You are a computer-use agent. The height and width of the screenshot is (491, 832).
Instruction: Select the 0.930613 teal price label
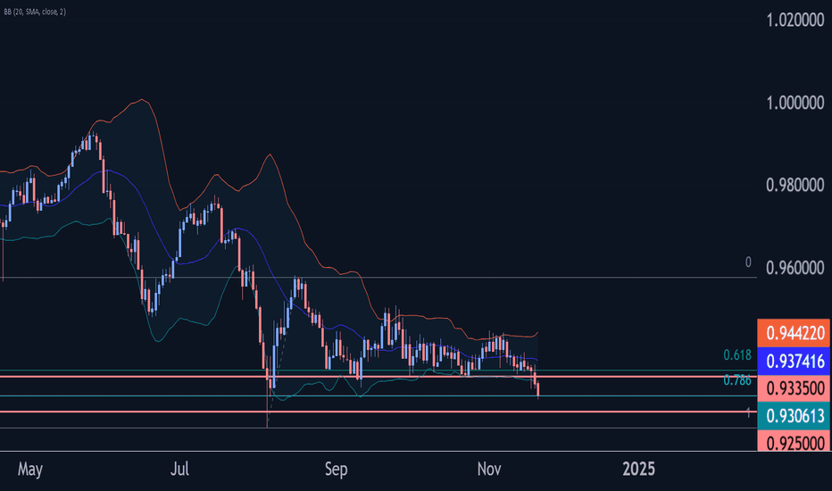coord(795,415)
